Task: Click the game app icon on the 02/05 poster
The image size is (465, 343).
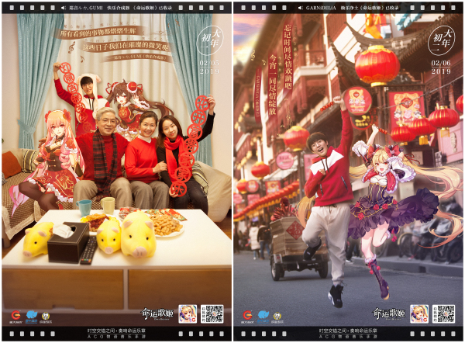Action: tap(188, 314)
